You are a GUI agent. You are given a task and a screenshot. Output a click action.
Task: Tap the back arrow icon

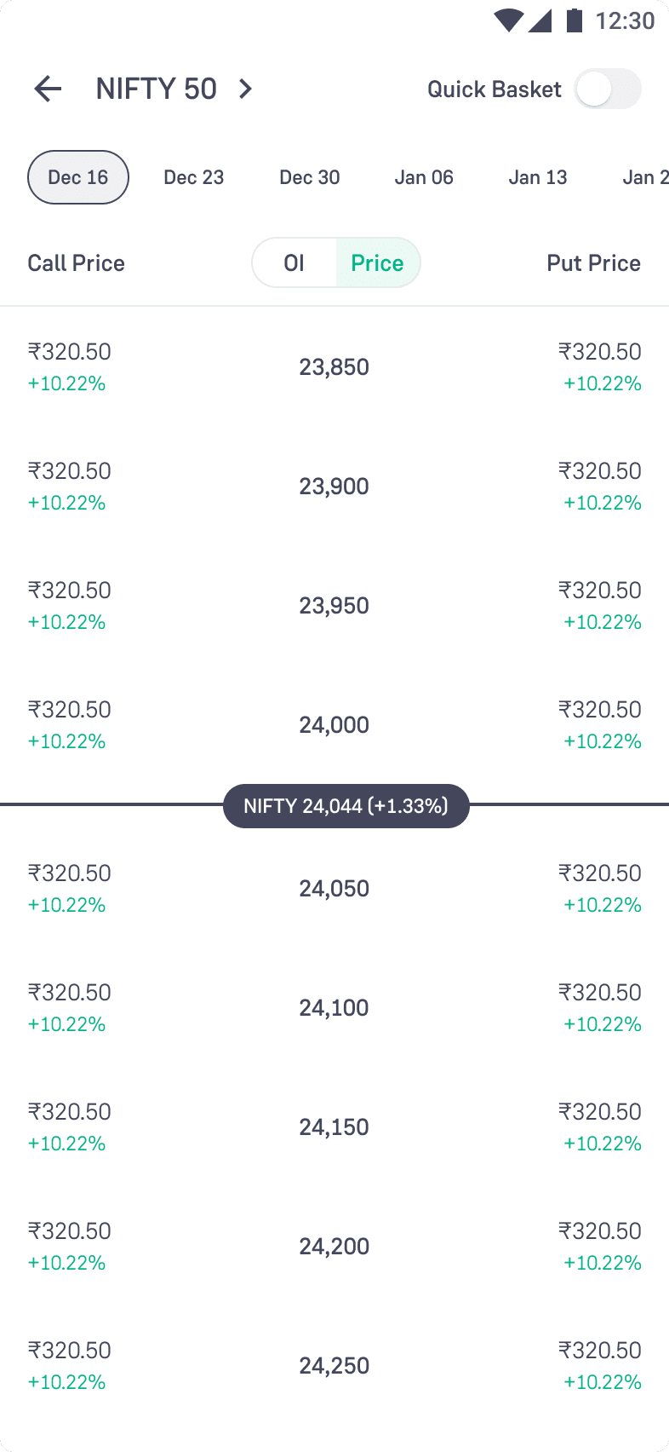(48, 89)
